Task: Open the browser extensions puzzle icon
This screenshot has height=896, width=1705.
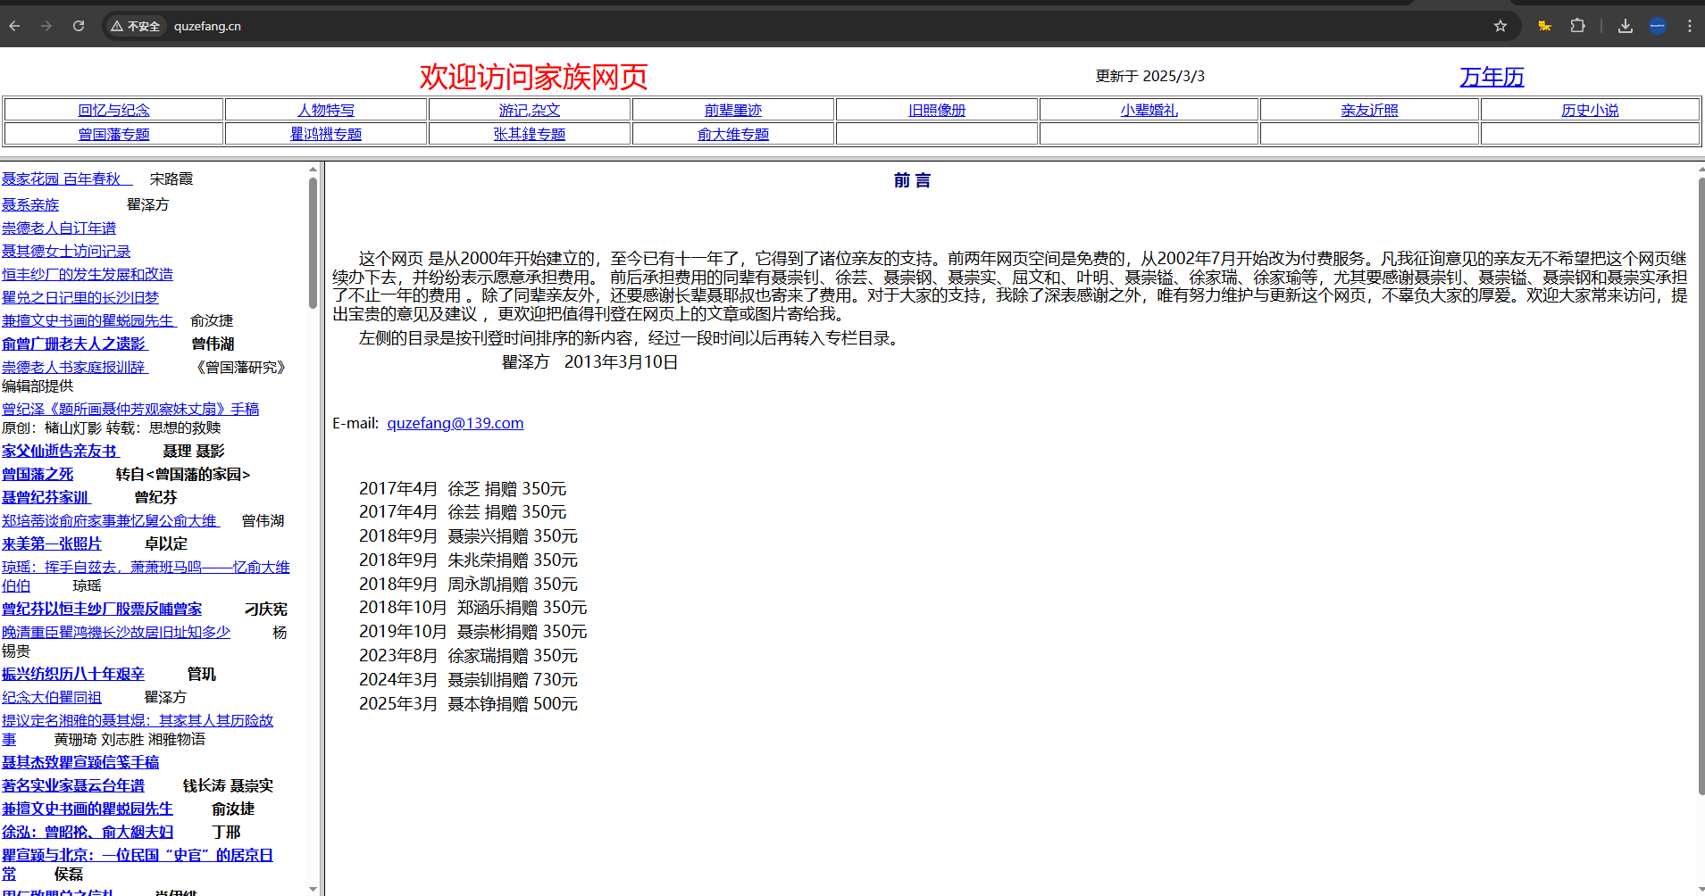Action: [1578, 26]
